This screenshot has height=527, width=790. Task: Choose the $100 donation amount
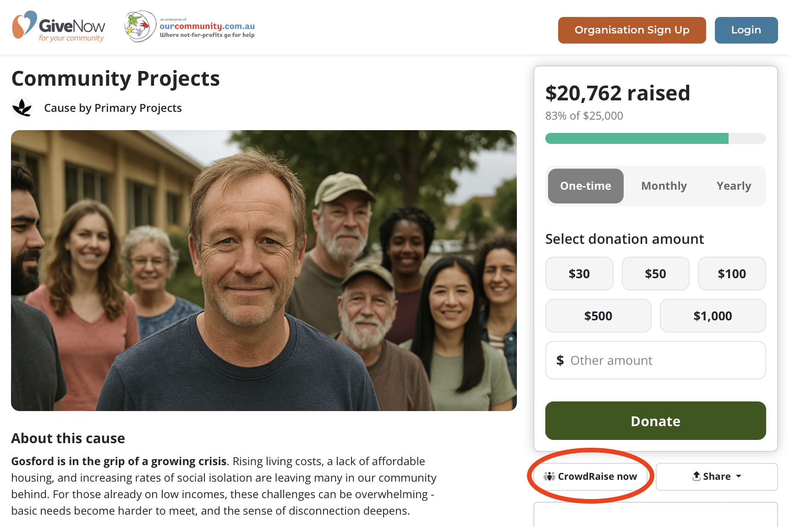731,274
